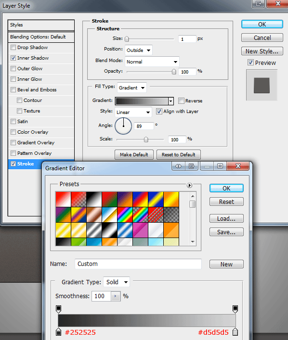Open the Position dropdown set to Outside
Image resolution: width=288 pixels, height=340 pixels.
139,50
